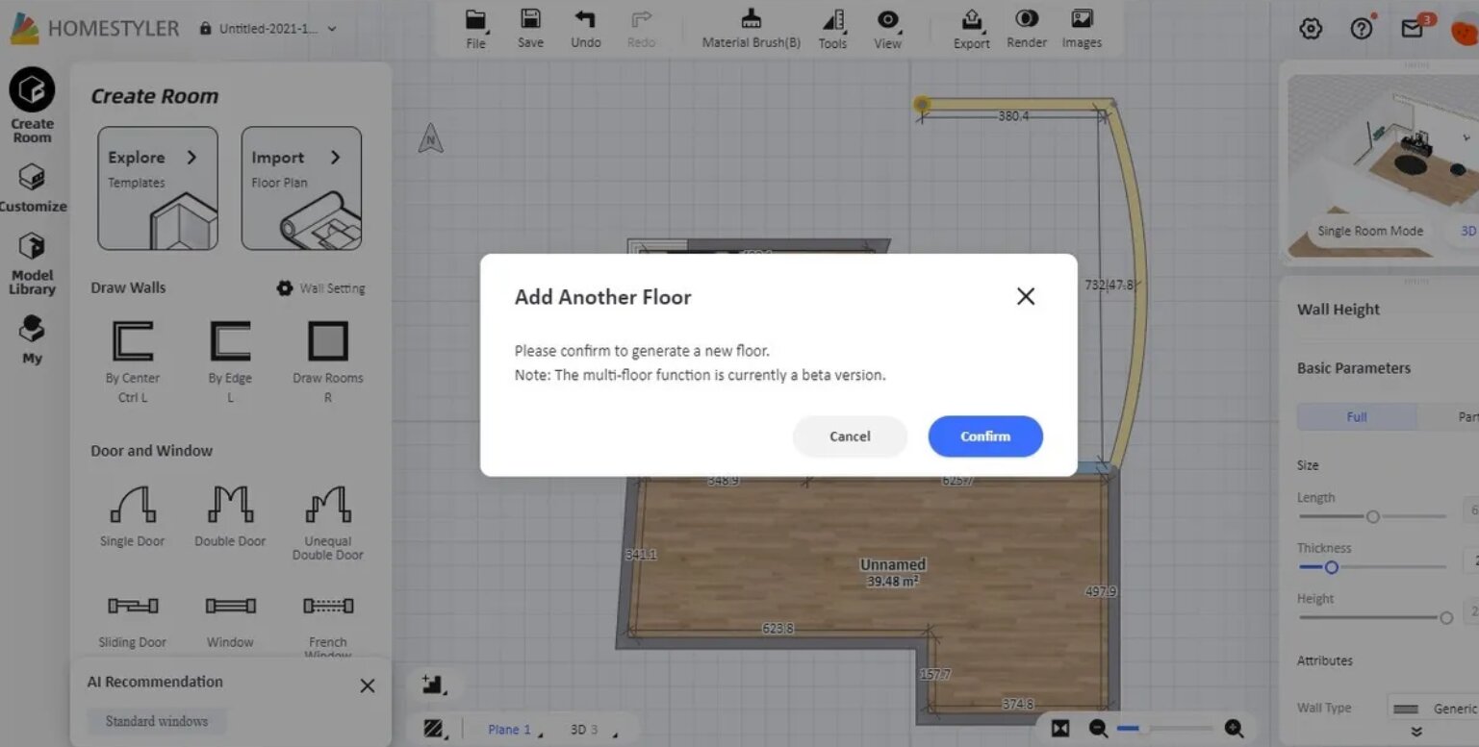Switch preview to 3D

tap(1467, 231)
